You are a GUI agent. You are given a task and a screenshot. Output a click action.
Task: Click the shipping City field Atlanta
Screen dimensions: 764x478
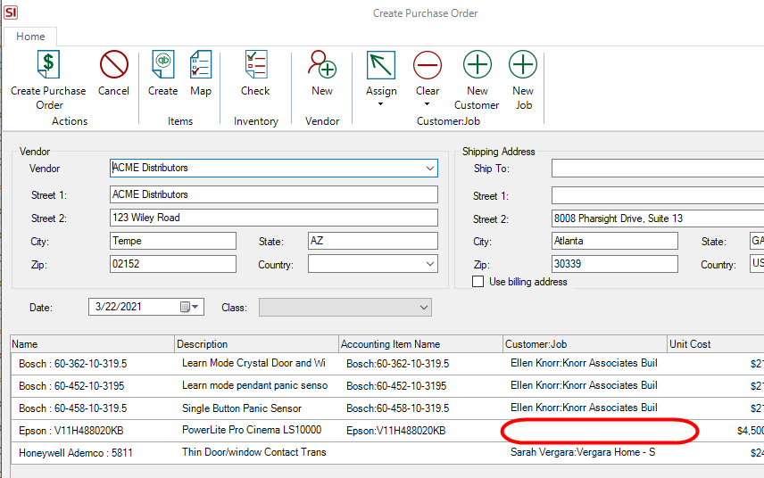click(x=614, y=241)
